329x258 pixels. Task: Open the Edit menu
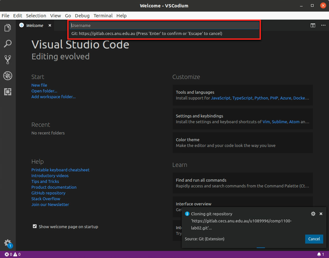18,16
